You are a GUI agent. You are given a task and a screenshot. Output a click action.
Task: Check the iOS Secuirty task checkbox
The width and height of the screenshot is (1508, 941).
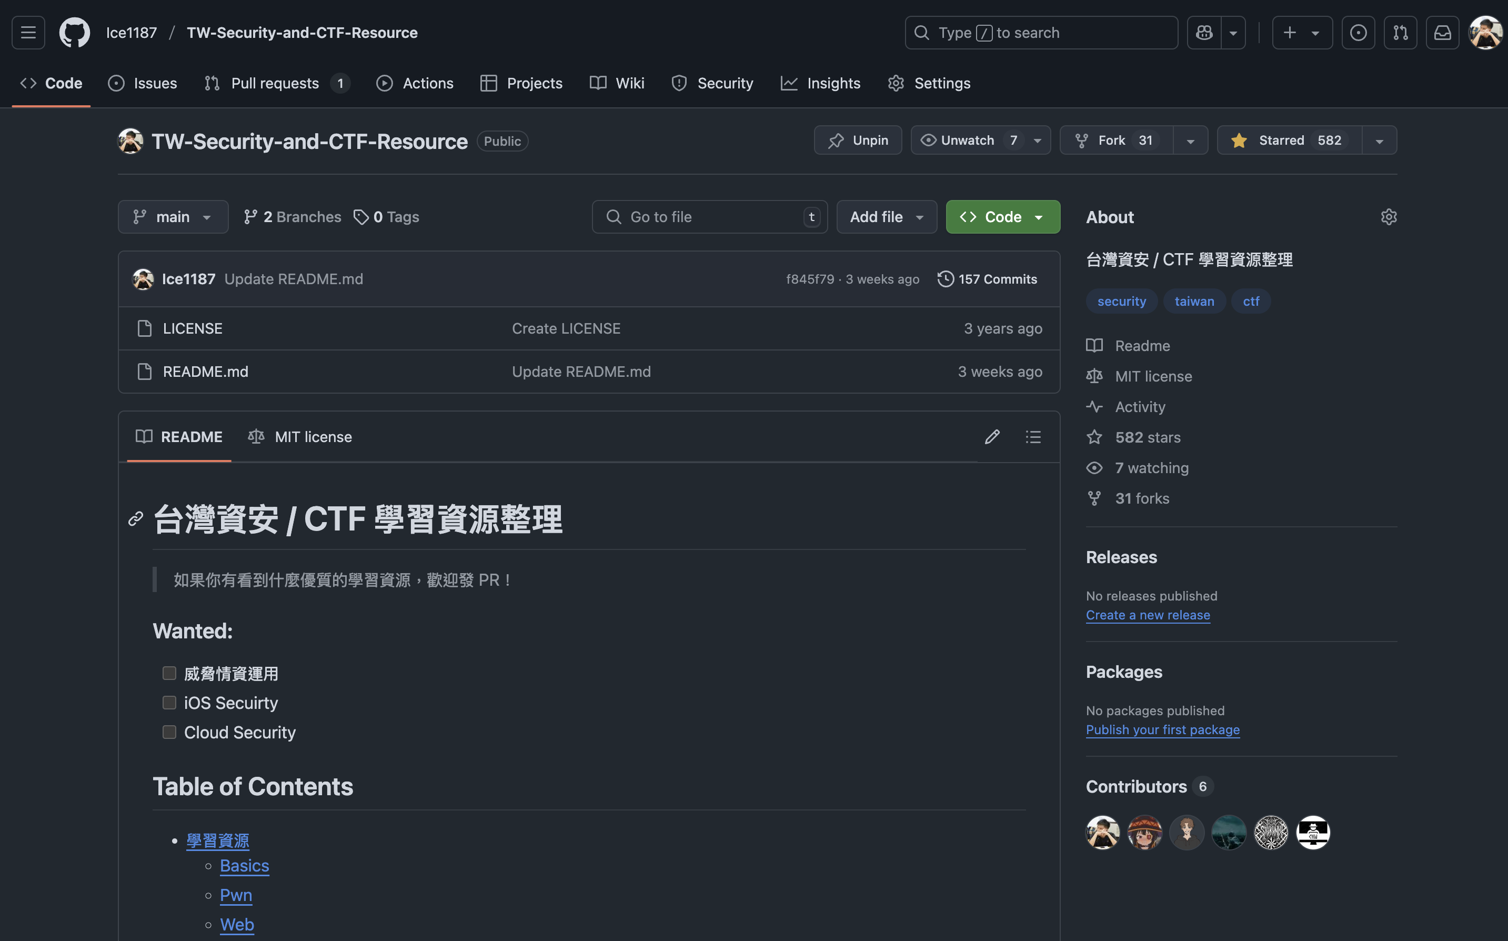click(x=169, y=702)
